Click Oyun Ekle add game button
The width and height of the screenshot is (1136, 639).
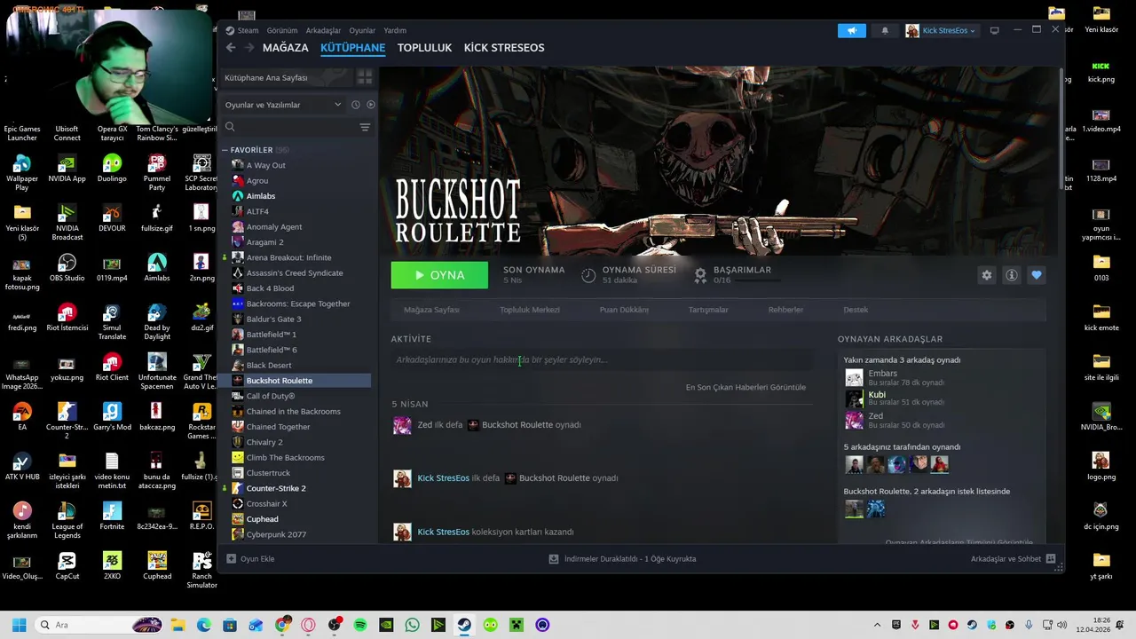250,559
